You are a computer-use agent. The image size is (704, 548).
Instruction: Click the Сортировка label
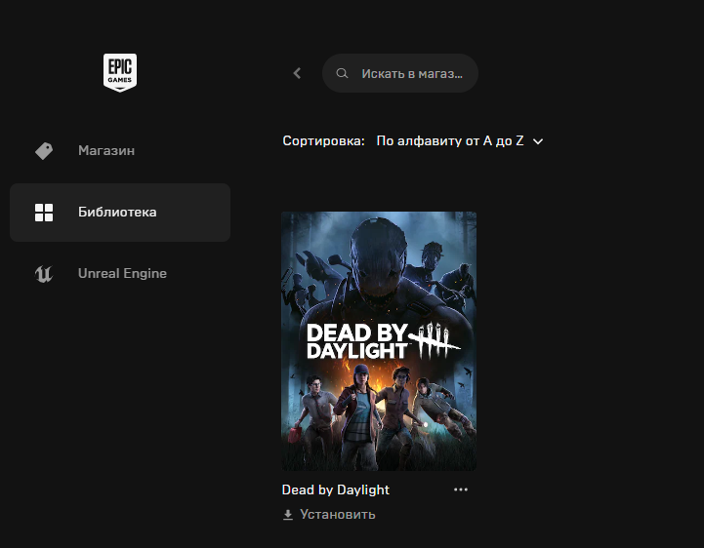tap(323, 140)
